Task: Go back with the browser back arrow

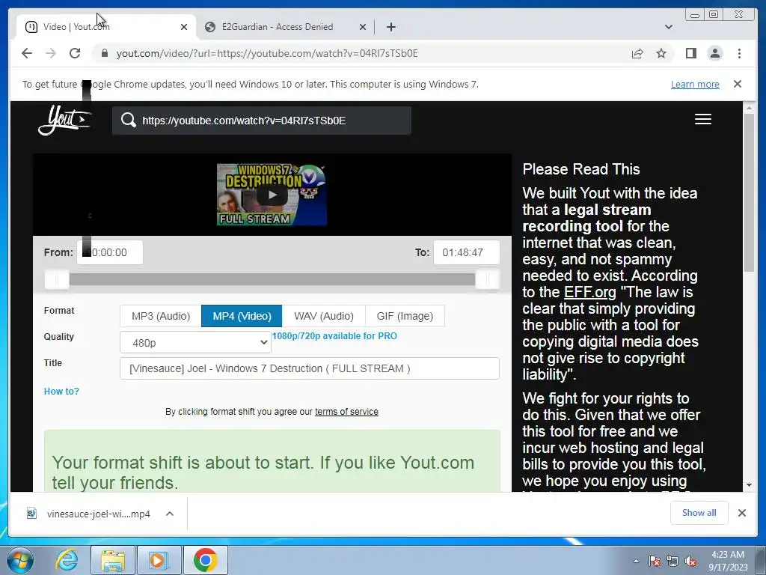Action: [27, 53]
